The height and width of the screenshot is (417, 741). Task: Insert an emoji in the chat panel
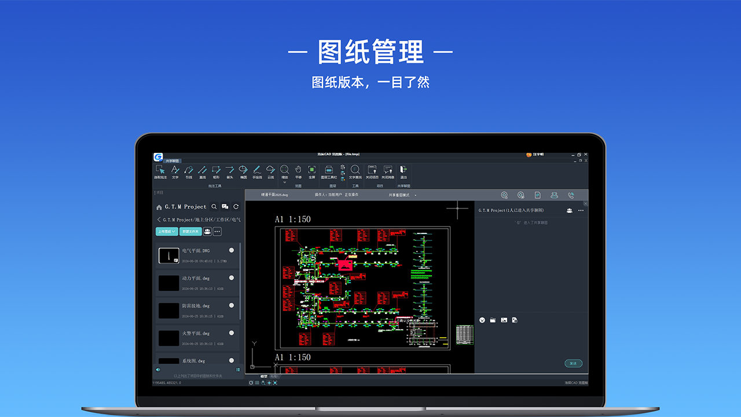pos(482,320)
